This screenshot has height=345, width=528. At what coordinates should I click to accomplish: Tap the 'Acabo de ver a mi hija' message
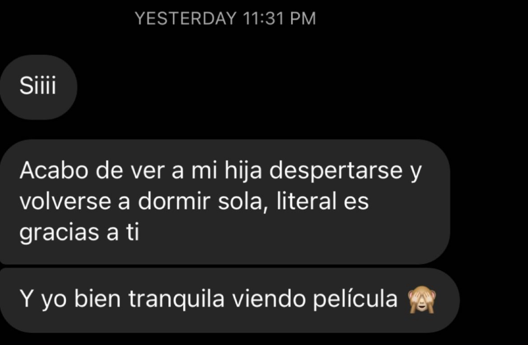pyautogui.click(x=225, y=202)
